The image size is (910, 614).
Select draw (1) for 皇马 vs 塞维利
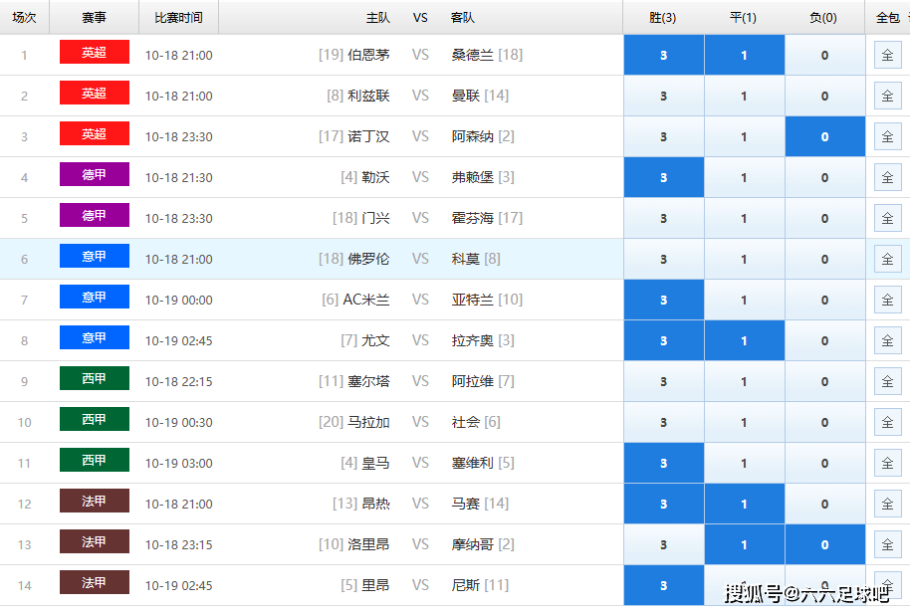point(745,463)
